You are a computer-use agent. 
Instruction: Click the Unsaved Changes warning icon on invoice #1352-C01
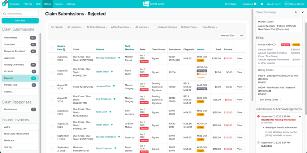pos(198,74)
